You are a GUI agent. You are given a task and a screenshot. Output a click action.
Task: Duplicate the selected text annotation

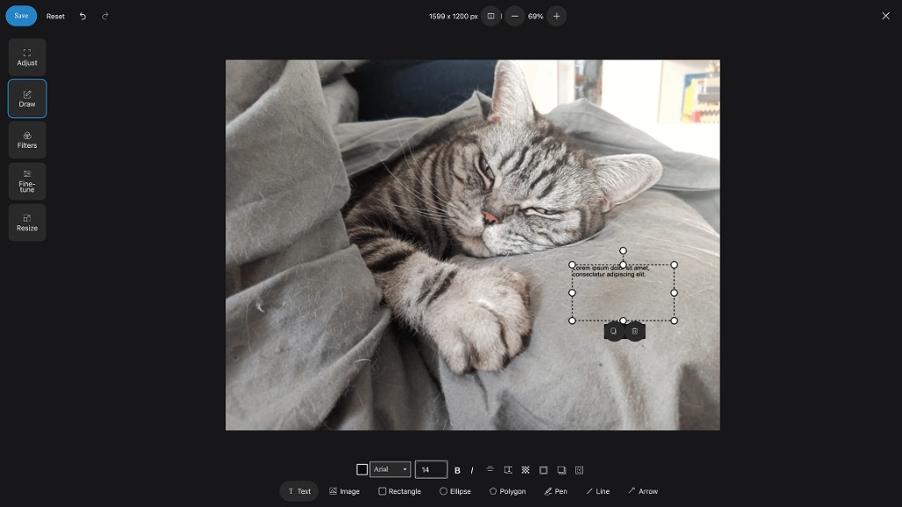(x=613, y=331)
